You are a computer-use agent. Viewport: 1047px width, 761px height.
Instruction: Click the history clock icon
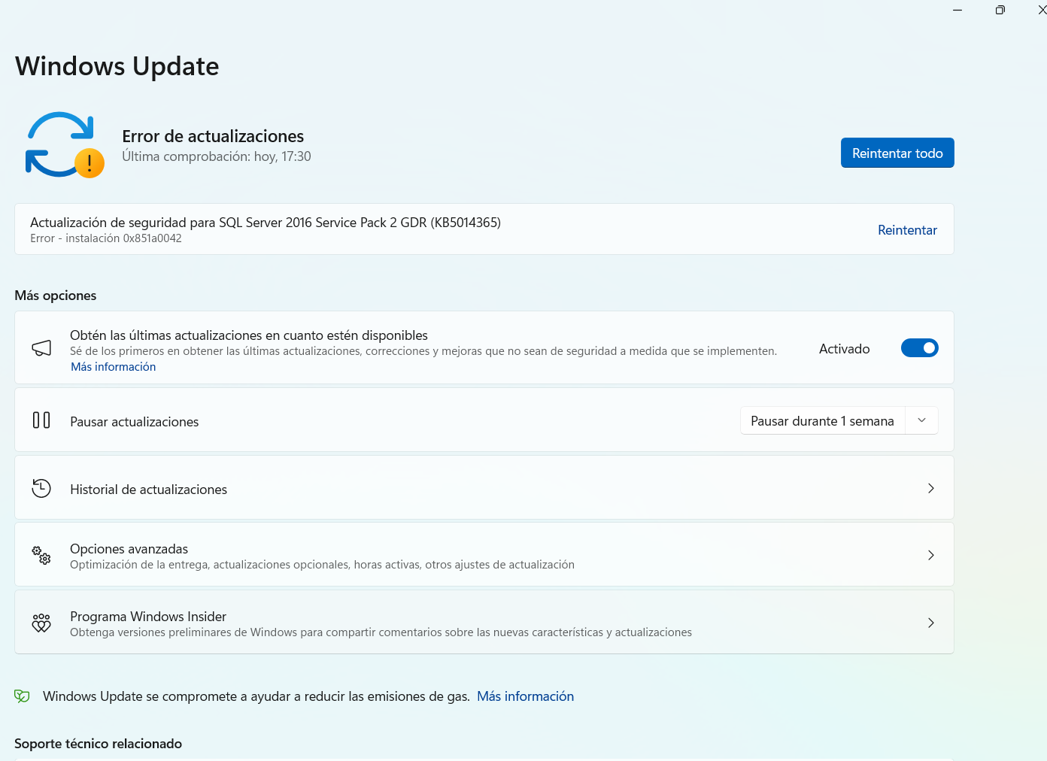(41, 489)
